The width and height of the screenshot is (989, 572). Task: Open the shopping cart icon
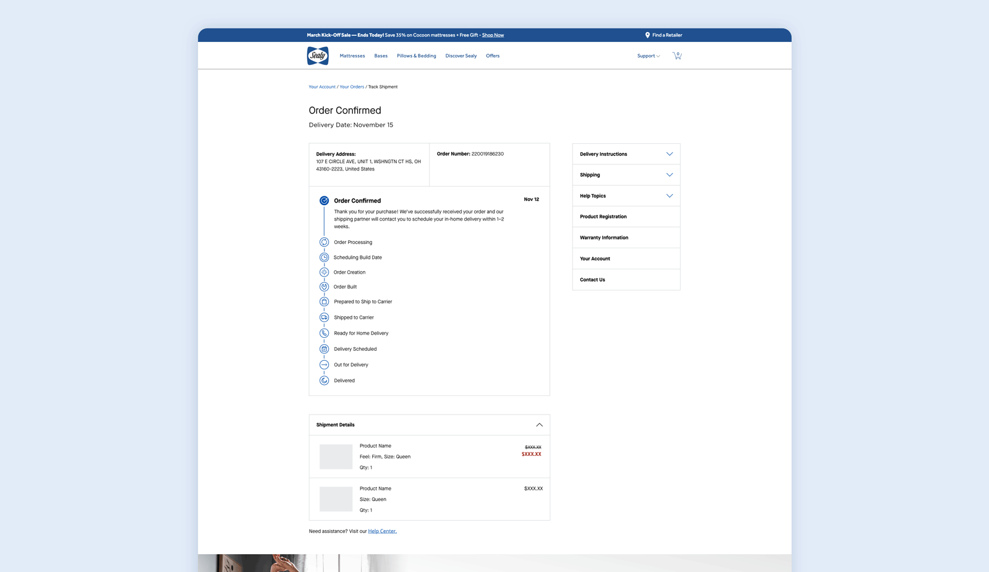(x=677, y=56)
